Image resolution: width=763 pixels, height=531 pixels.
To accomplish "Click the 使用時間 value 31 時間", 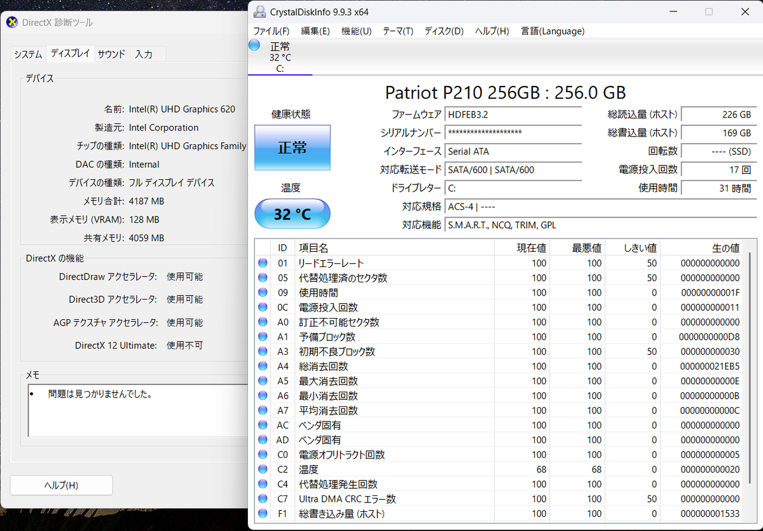I will point(718,188).
